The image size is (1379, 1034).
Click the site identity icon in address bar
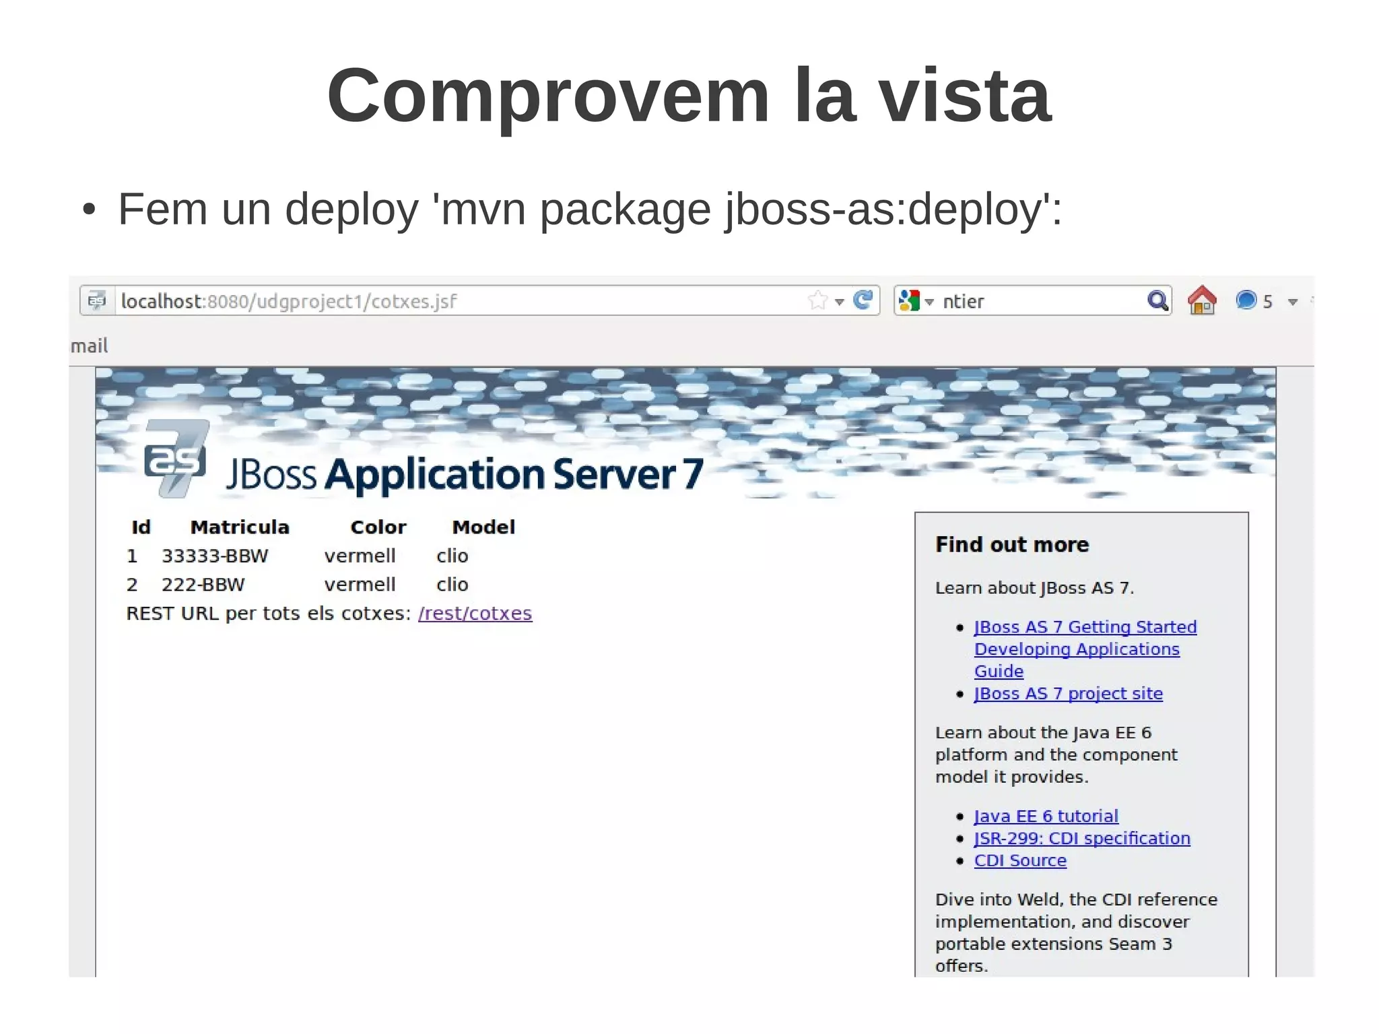coord(98,300)
